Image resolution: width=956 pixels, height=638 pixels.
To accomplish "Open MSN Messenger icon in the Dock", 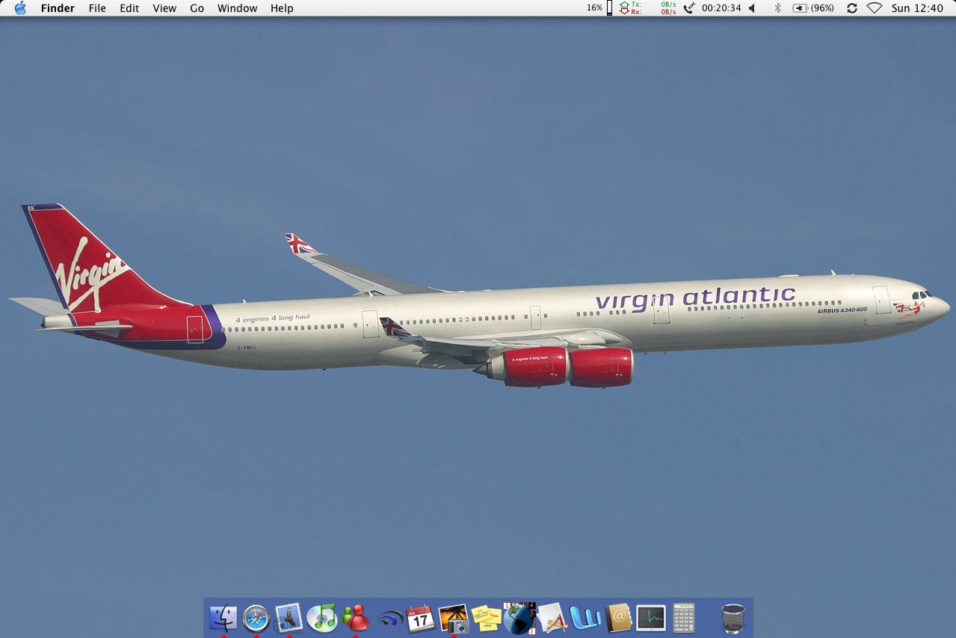I will pyautogui.click(x=355, y=618).
